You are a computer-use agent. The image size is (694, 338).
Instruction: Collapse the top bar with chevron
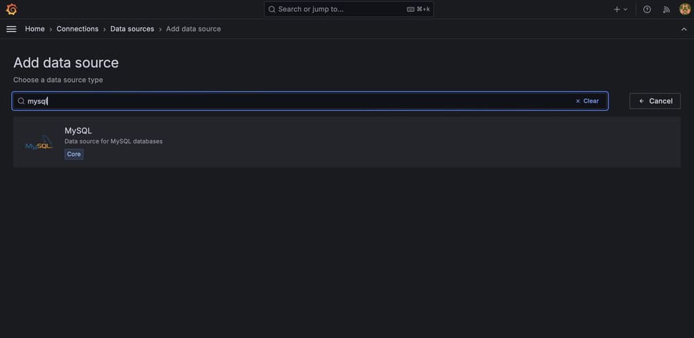tap(684, 29)
